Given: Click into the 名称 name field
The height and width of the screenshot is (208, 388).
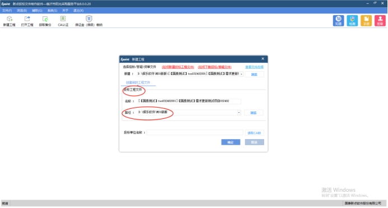Looking at the screenshot, I should click(x=189, y=101).
